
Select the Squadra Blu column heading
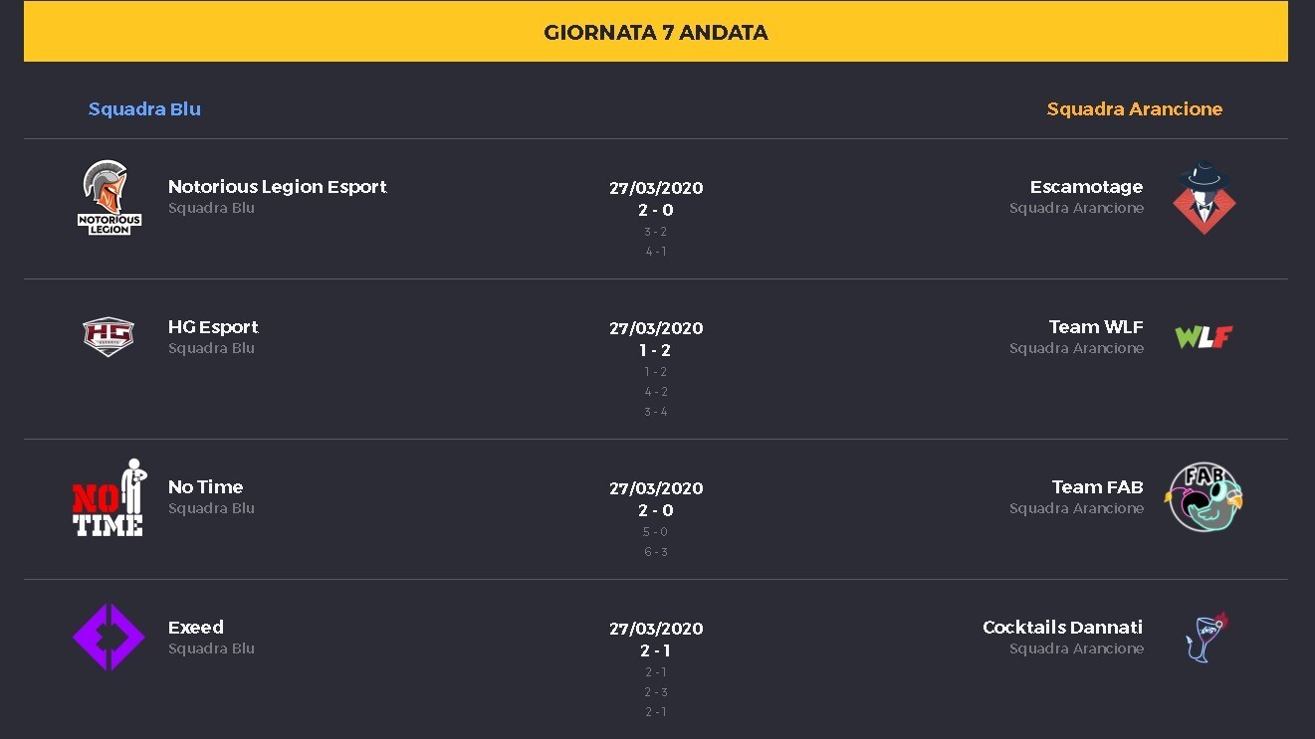(144, 108)
